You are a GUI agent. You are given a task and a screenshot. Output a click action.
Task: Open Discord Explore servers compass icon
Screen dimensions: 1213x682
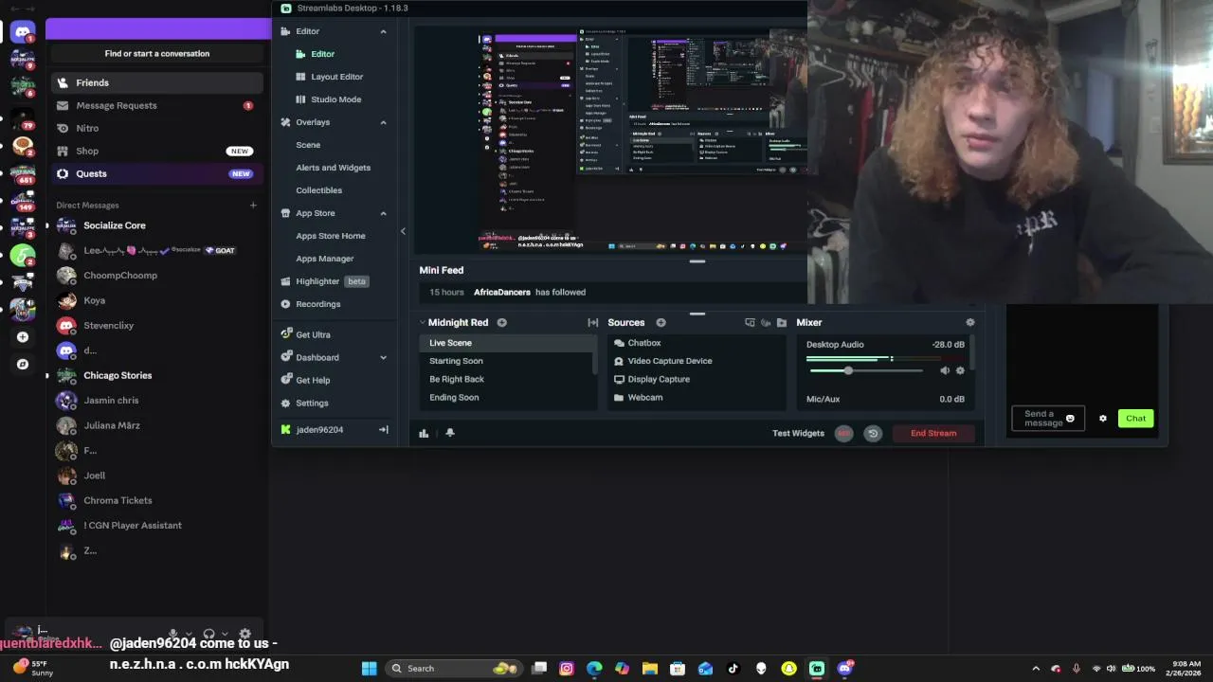click(x=23, y=364)
